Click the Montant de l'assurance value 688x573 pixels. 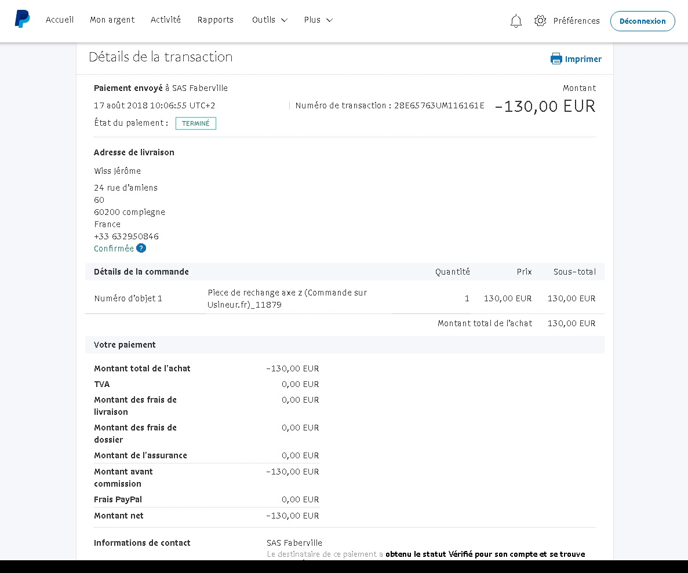pyautogui.click(x=300, y=455)
